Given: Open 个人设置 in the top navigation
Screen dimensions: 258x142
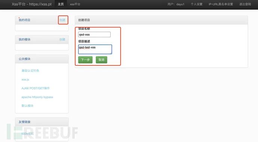Looking at the screenshot, I should point(196,4).
